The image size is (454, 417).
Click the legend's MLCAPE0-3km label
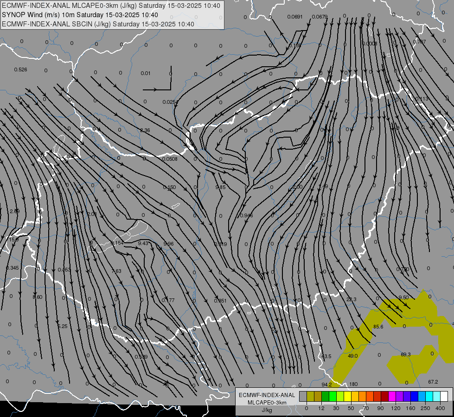(267, 403)
